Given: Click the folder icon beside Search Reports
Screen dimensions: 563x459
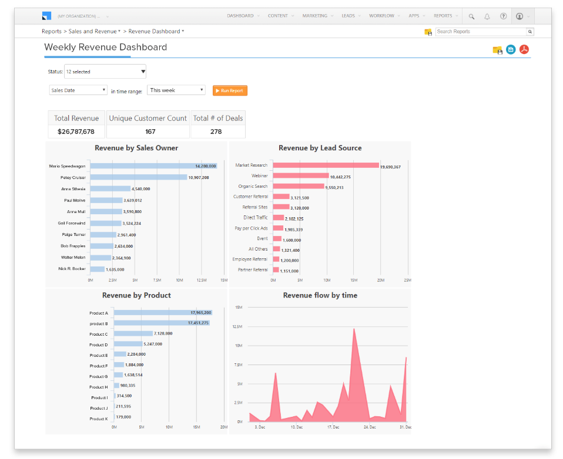Looking at the screenshot, I should (x=428, y=32).
